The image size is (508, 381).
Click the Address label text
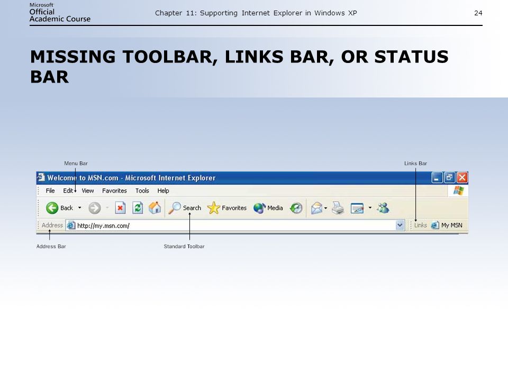52,225
